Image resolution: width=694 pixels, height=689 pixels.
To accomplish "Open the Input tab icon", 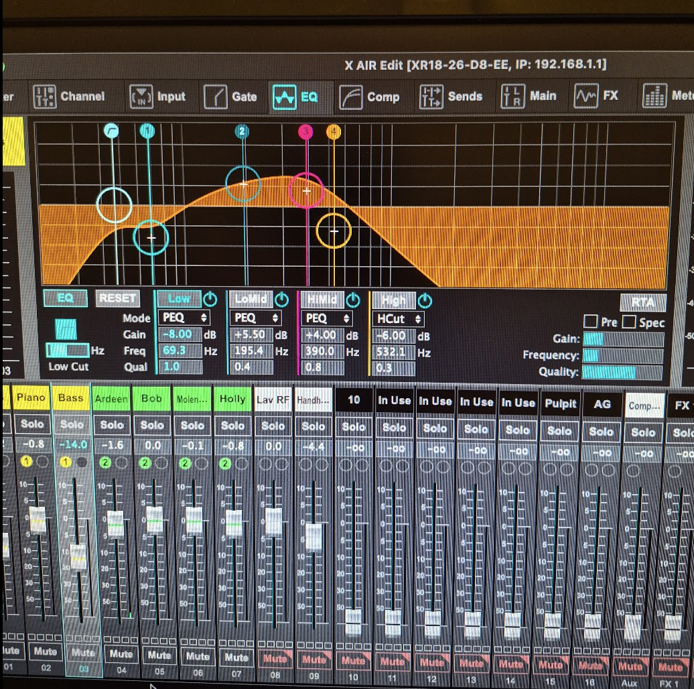I will click(141, 97).
